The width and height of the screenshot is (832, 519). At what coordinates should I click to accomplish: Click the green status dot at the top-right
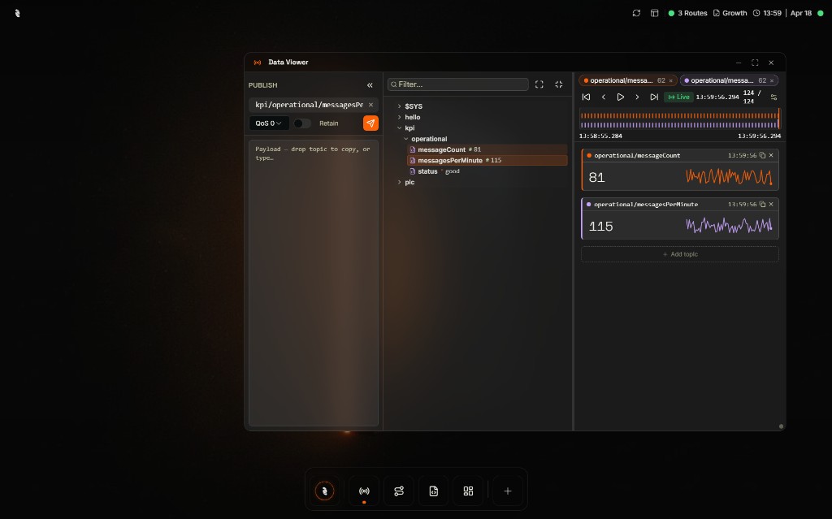pos(821,13)
